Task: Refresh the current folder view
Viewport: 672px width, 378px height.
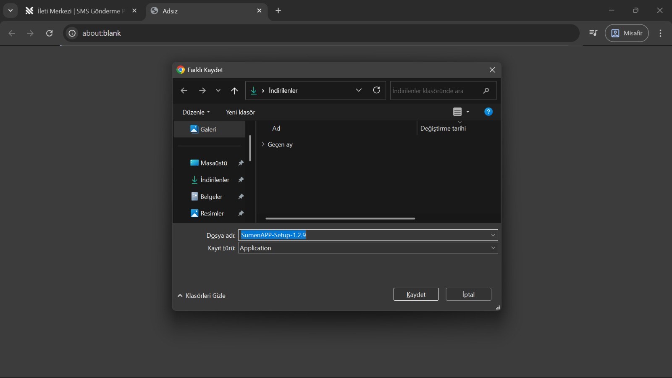Action: point(376,90)
